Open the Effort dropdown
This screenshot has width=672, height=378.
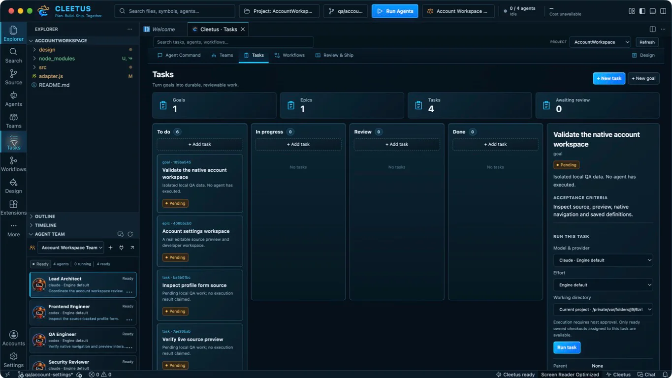pyautogui.click(x=603, y=285)
